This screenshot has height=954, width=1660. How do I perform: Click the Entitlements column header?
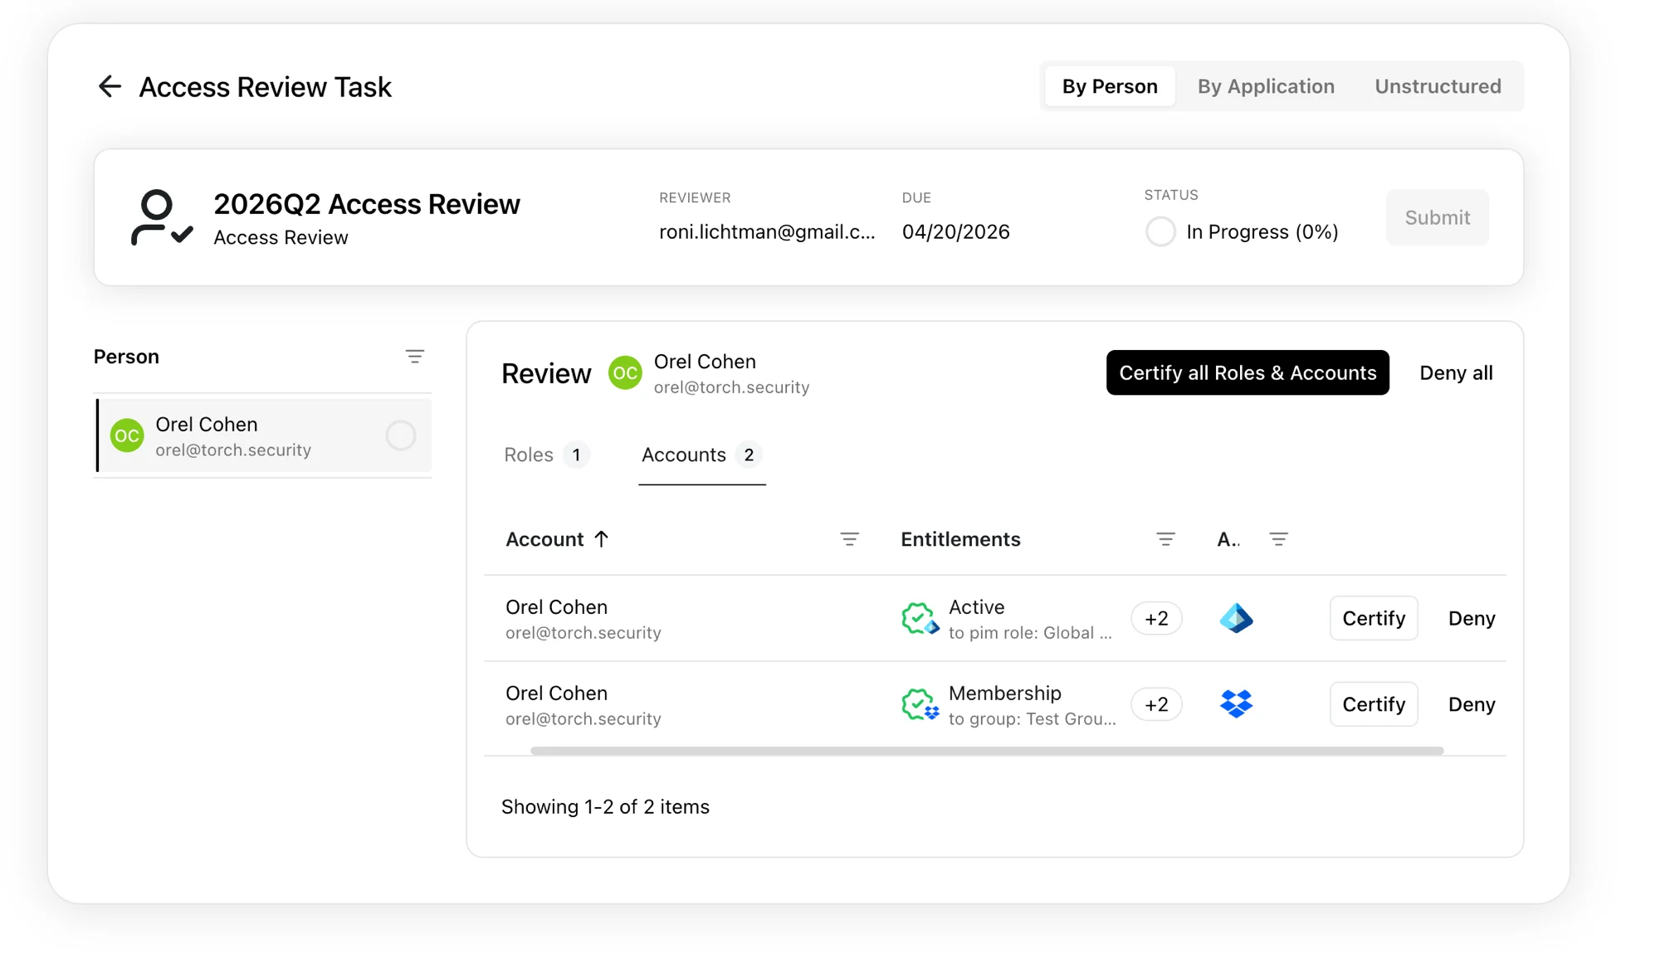(x=960, y=539)
